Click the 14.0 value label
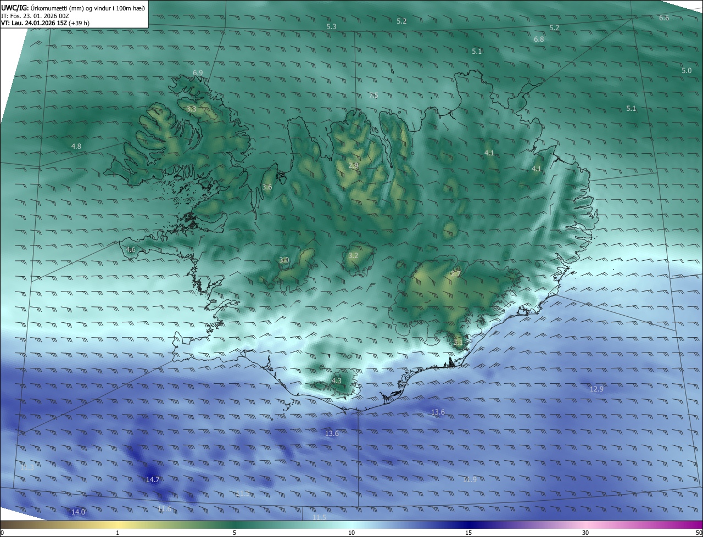Viewport: 703px width, 537px height. click(x=79, y=512)
